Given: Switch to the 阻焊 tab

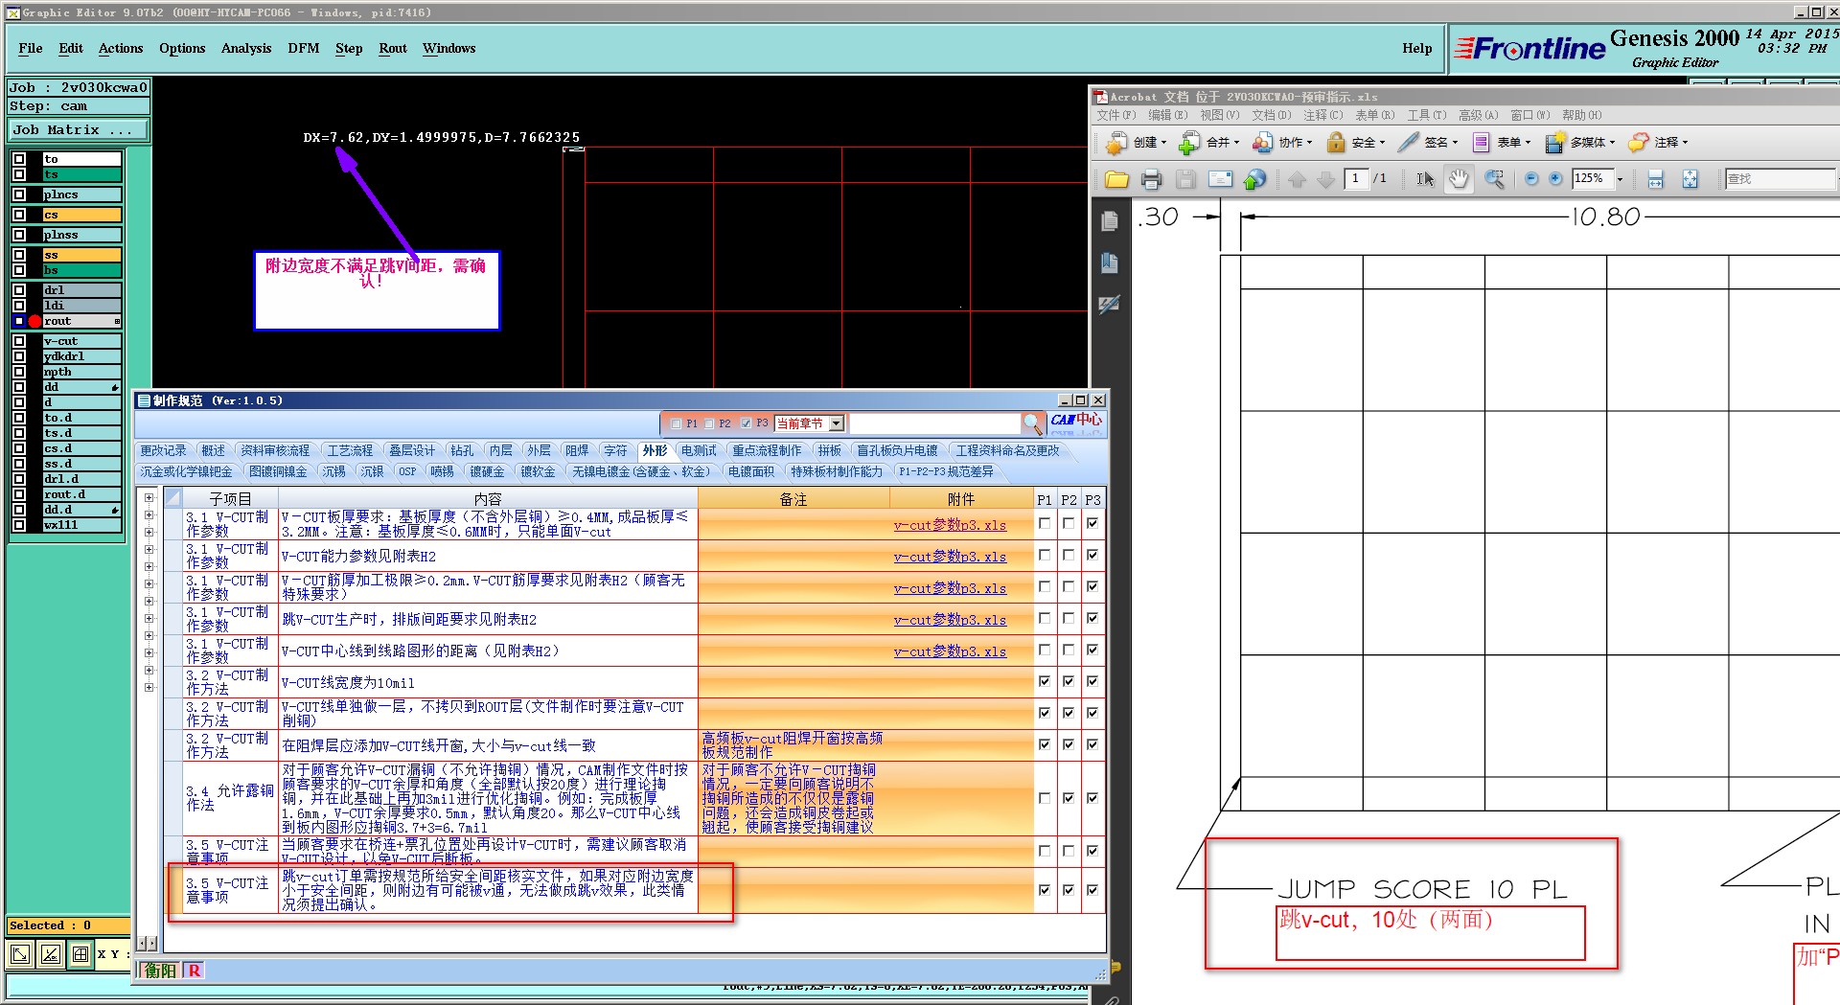Looking at the screenshot, I should pos(577,450).
